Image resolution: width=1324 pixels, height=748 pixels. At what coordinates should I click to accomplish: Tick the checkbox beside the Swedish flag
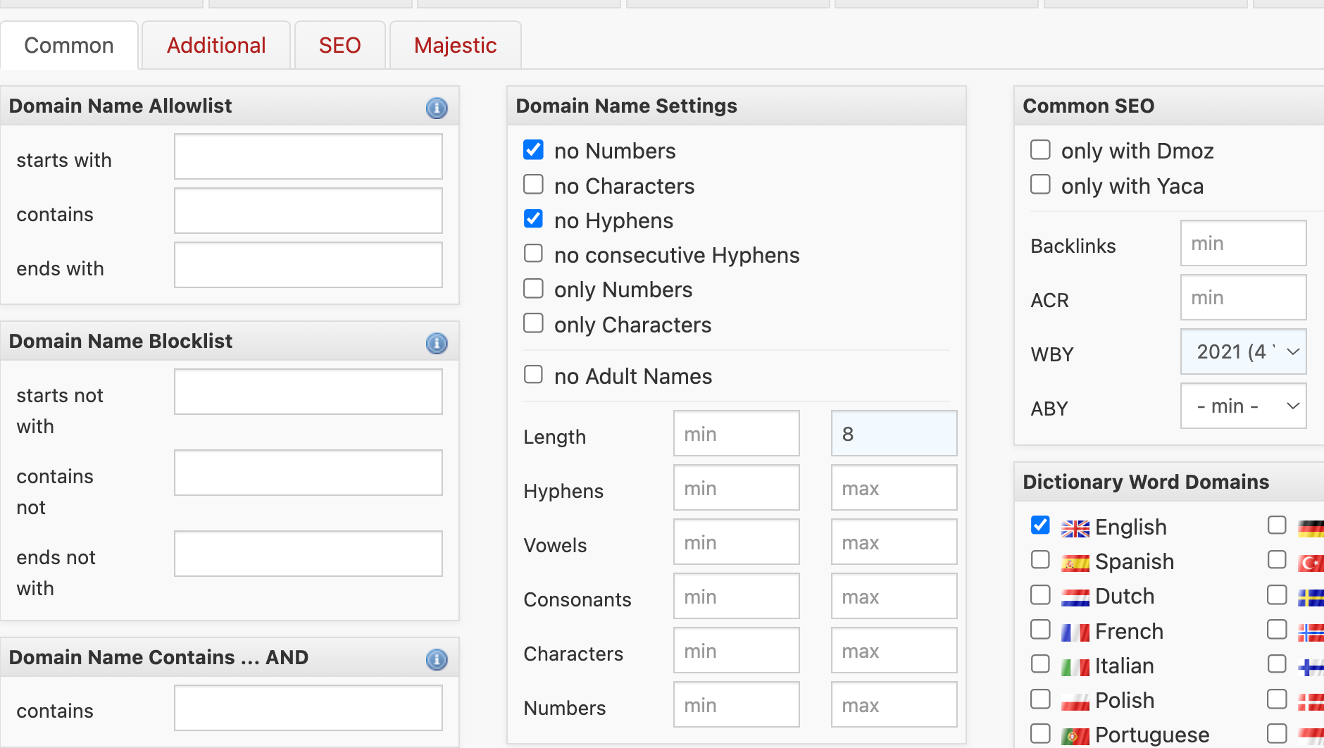point(1277,595)
